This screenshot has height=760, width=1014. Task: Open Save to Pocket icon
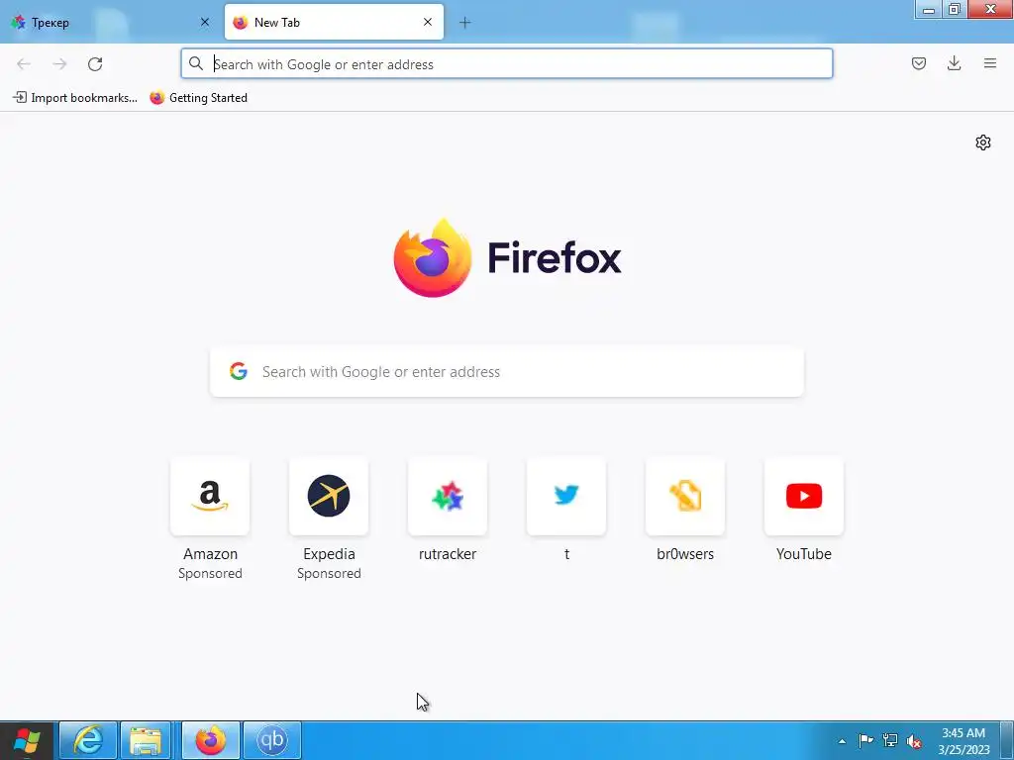point(918,63)
